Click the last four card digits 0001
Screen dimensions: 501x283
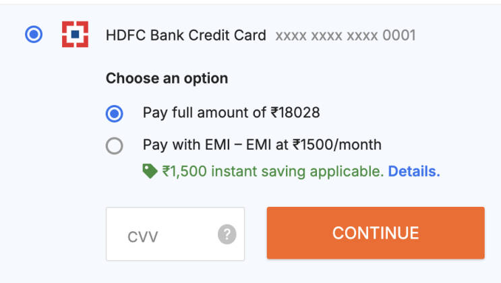coord(399,35)
